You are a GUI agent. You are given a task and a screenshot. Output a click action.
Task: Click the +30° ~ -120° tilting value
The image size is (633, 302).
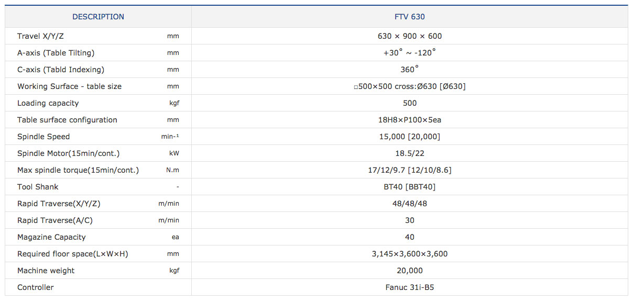pyautogui.click(x=409, y=53)
